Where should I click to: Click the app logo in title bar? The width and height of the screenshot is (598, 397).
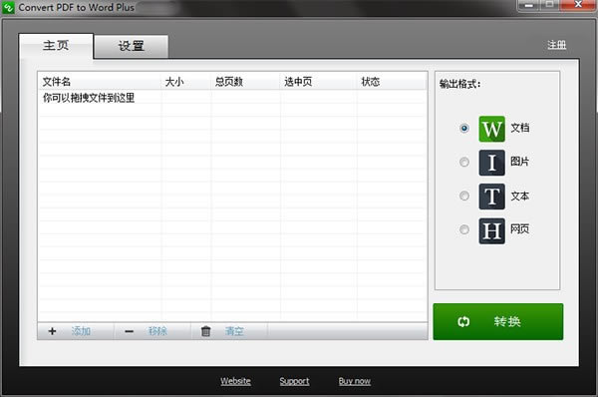tap(8, 7)
